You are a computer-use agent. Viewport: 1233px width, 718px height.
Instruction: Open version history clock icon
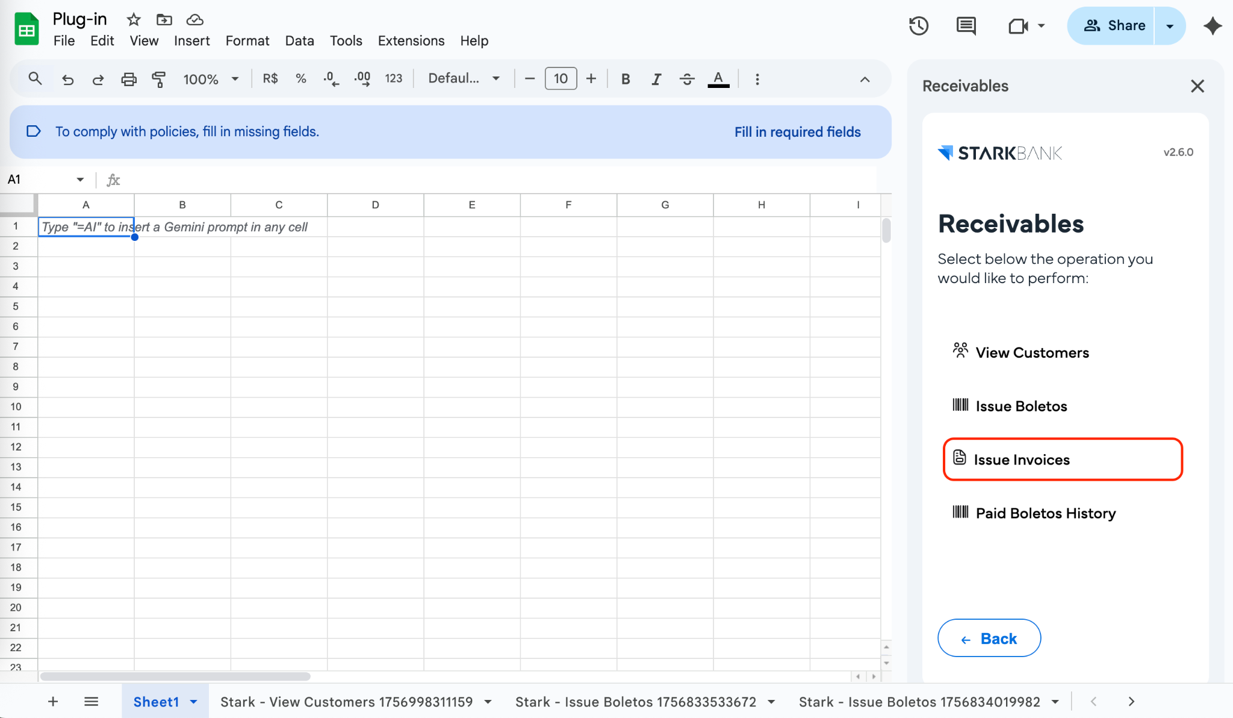[918, 26]
